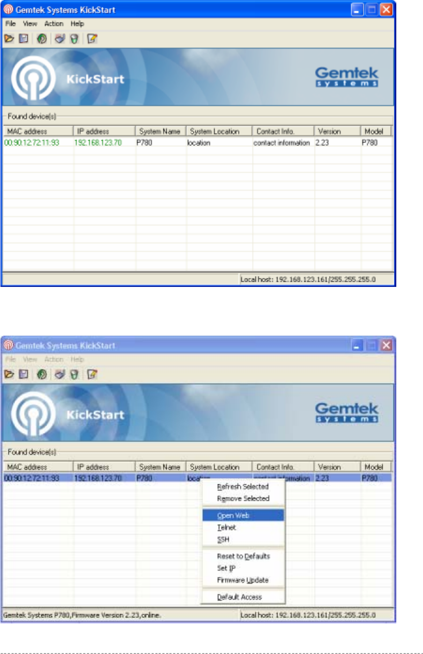This screenshot has height=654, width=423.
Task: Open the Action menu in the window without a context menu
Action: coord(54,23)
